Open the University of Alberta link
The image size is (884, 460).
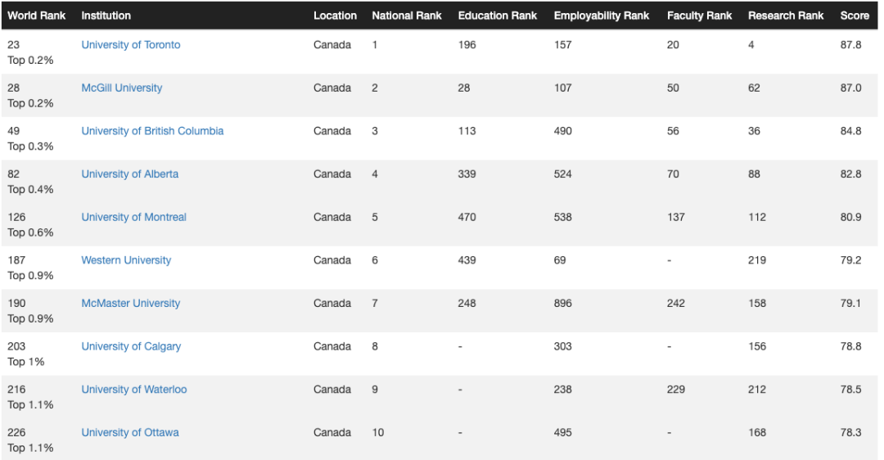pyautogui.click(x=129, y=174)
